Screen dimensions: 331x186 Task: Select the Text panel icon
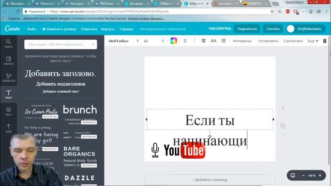pos(8,94)
